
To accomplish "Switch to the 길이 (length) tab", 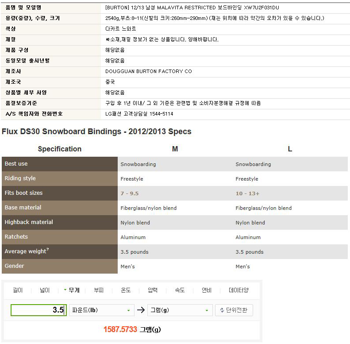I will click(17, 290).
